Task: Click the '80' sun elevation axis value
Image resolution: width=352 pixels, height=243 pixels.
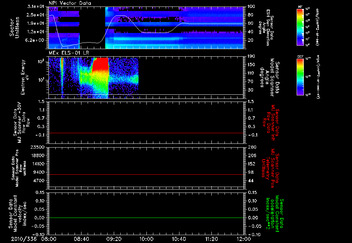Action: (250, 15)
